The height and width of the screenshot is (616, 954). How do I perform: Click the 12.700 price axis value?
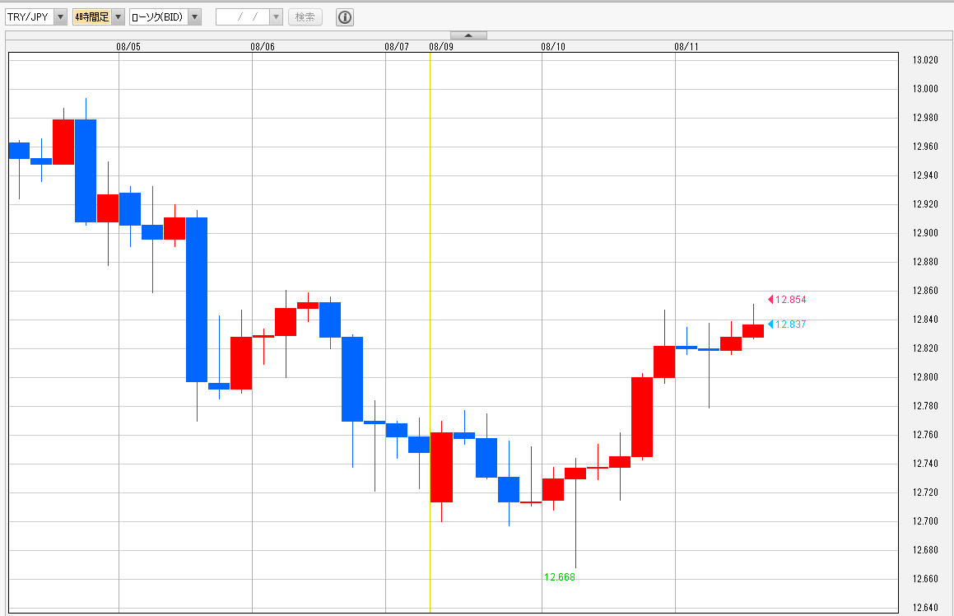pos(925,521)
